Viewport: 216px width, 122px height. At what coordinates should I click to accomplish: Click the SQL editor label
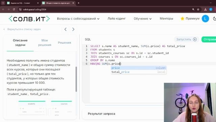click(88, 39)
